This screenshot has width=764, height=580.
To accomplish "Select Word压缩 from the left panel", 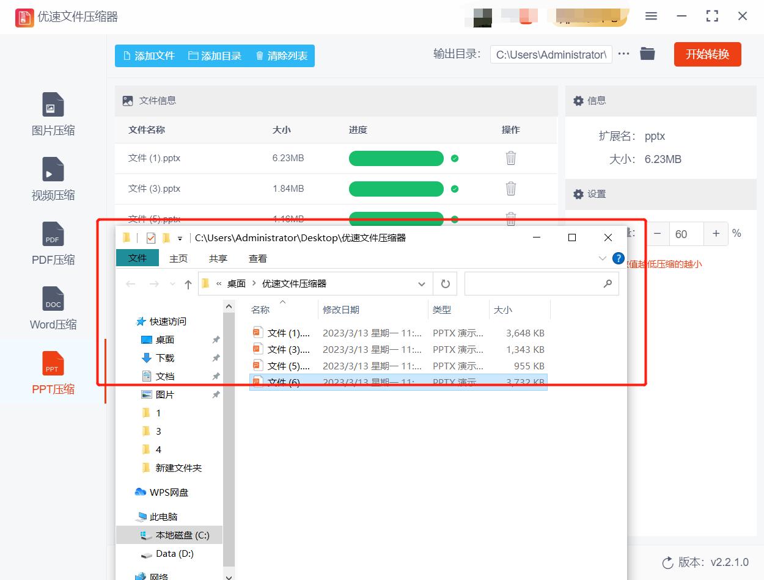I will pos(53,309).
